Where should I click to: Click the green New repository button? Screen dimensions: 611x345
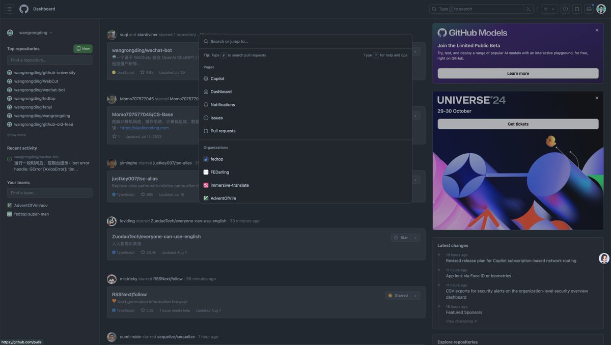[x=83, y=49]
